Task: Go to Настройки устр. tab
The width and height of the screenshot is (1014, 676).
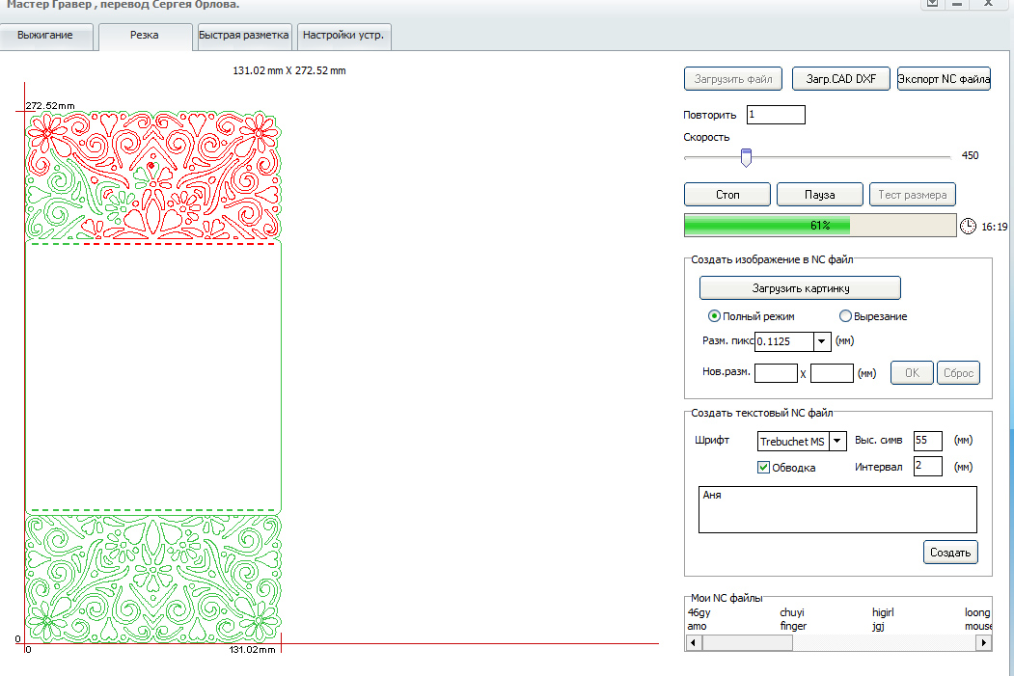Action: point(343,36)
